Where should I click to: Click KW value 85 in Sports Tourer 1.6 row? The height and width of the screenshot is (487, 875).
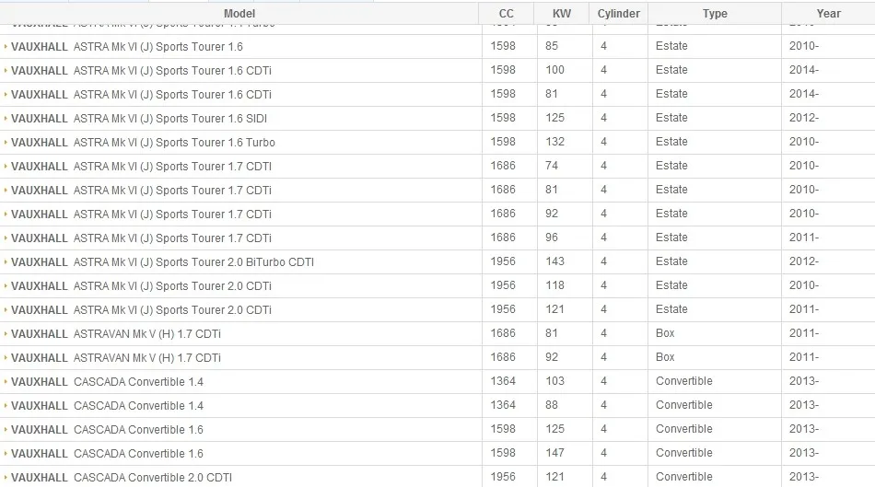pos(552,46)
